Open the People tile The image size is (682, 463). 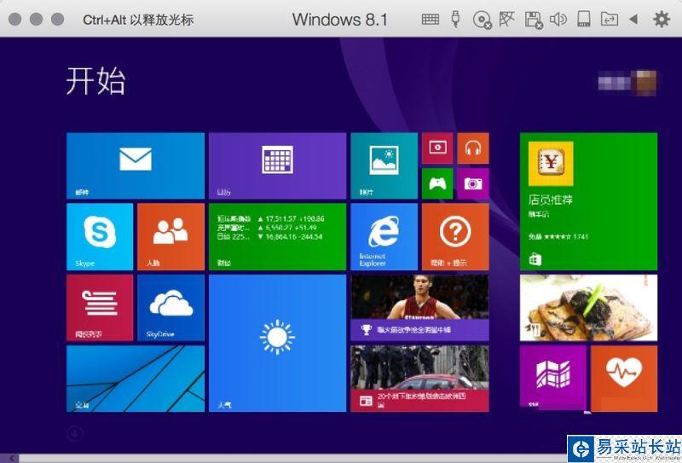pos(171,237)
